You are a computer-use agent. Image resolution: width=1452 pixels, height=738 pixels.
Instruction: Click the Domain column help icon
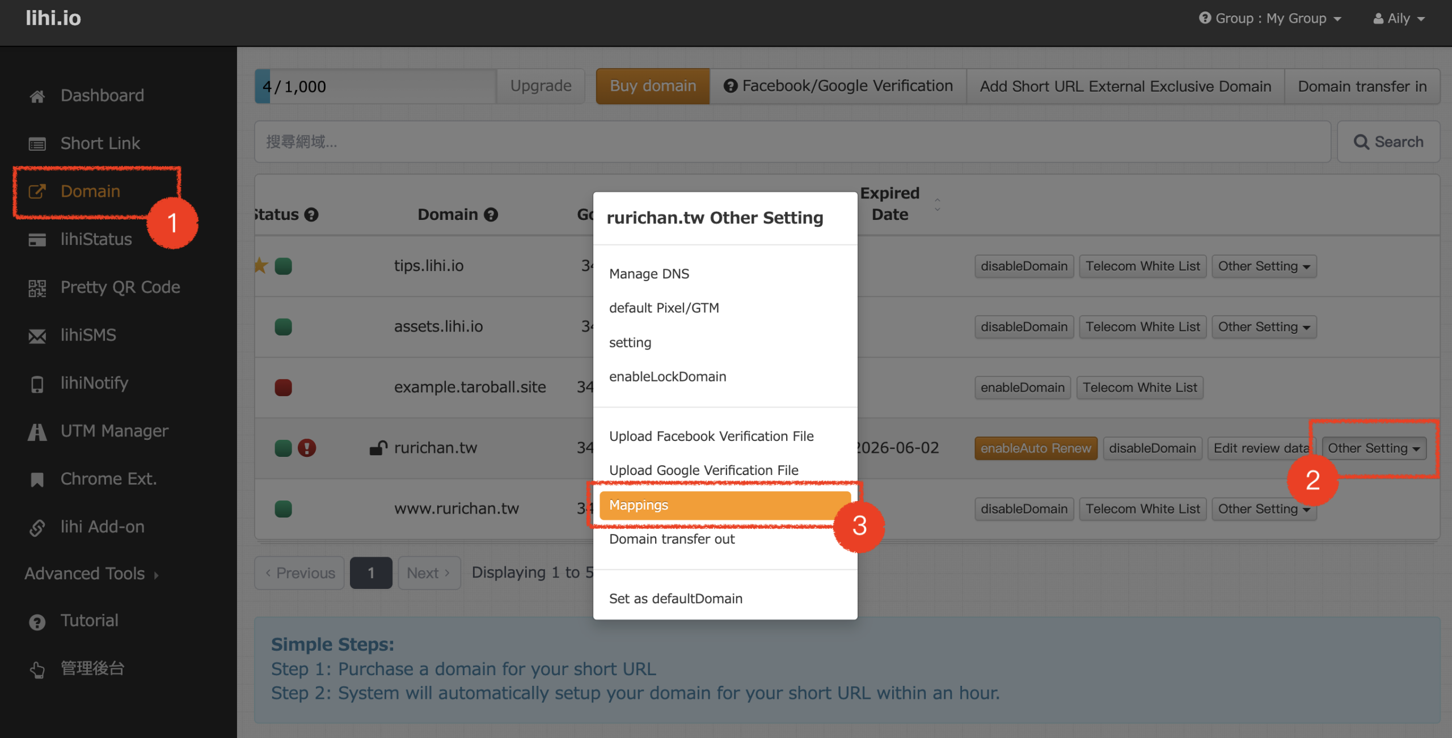[491, 215]
